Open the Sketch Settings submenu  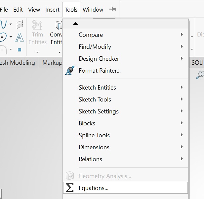[125, 111]
